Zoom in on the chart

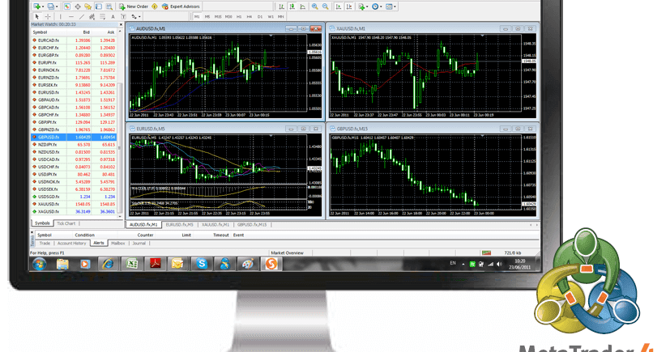pyautogui.click(x=315, y=6)
